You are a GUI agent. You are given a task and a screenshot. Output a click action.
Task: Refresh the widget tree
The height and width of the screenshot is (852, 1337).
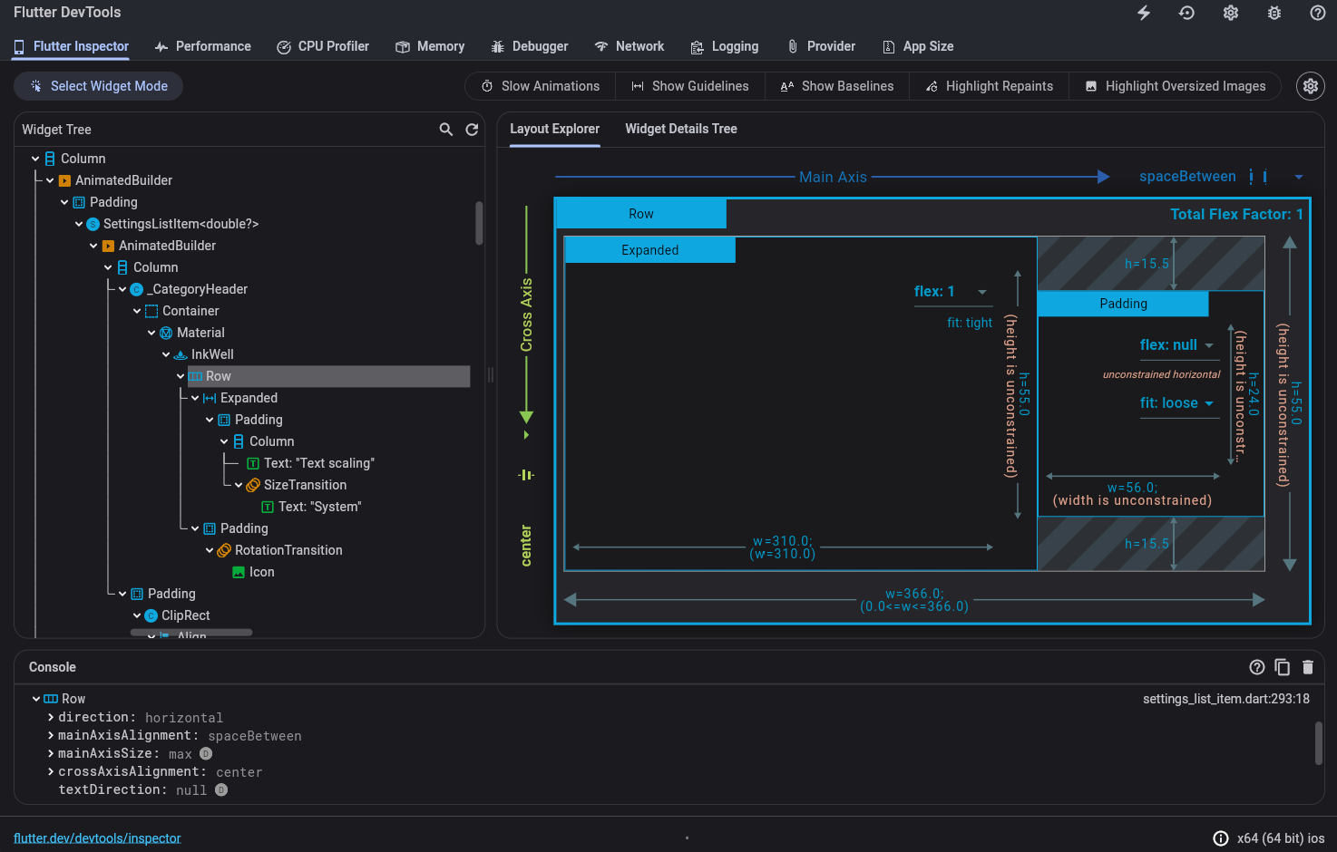pos(472,129)
